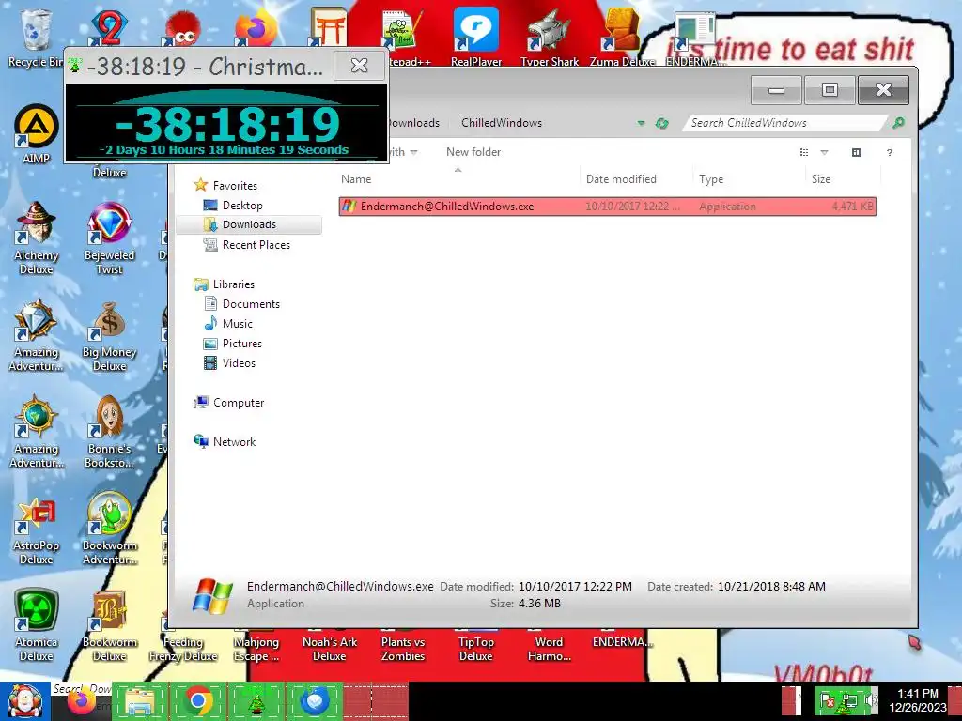This screenshot has width=962, height=721.
Task: Click the Explorer help question mark
Action: [889, 153]
